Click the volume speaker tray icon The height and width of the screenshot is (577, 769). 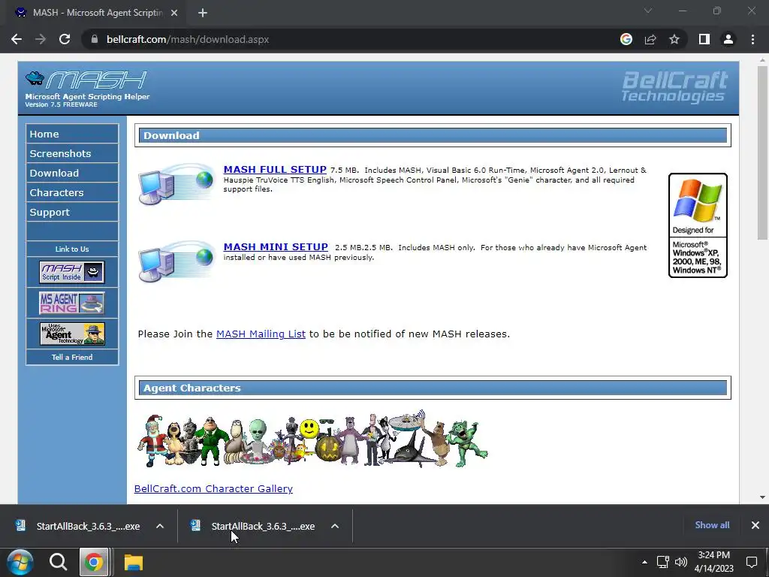click(680, 562)
